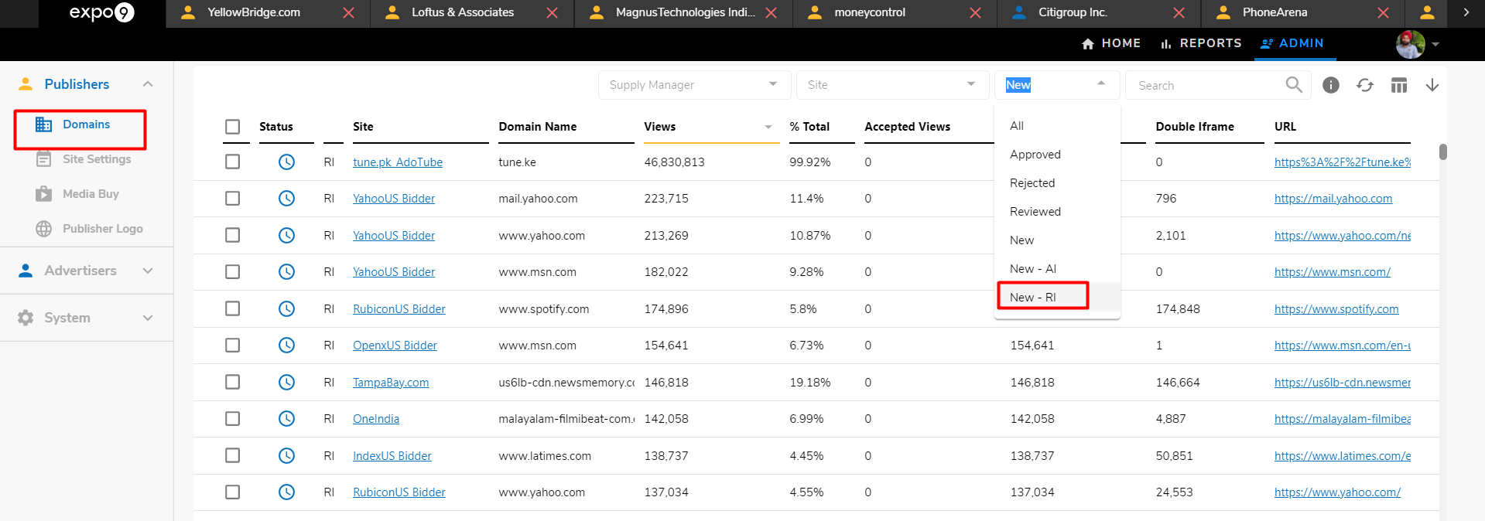Open the OneIndia site link
Screen dimensions: 1485x521
click(376, 419)
